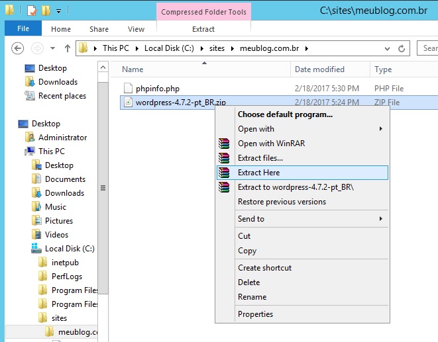Open the File ribbon tab
The height and width of the screenshot is (342, 438).
[x=23, y=28]
